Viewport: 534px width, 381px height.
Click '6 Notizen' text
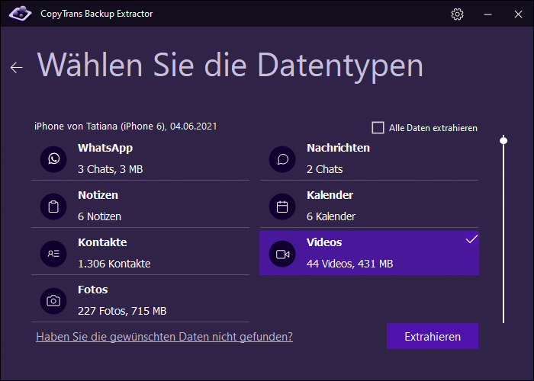[x=99, y=216]
